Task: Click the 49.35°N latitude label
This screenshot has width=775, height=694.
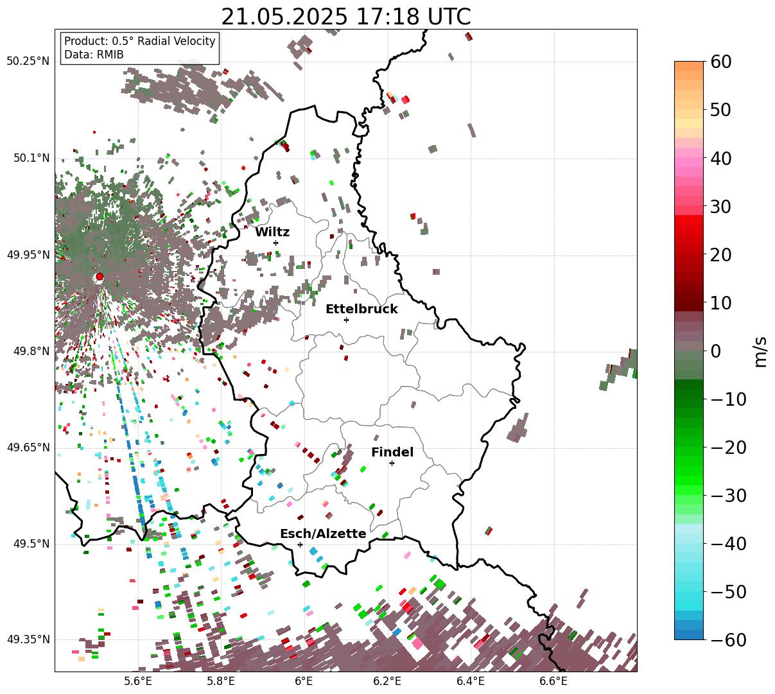Action: coord(28,639)
